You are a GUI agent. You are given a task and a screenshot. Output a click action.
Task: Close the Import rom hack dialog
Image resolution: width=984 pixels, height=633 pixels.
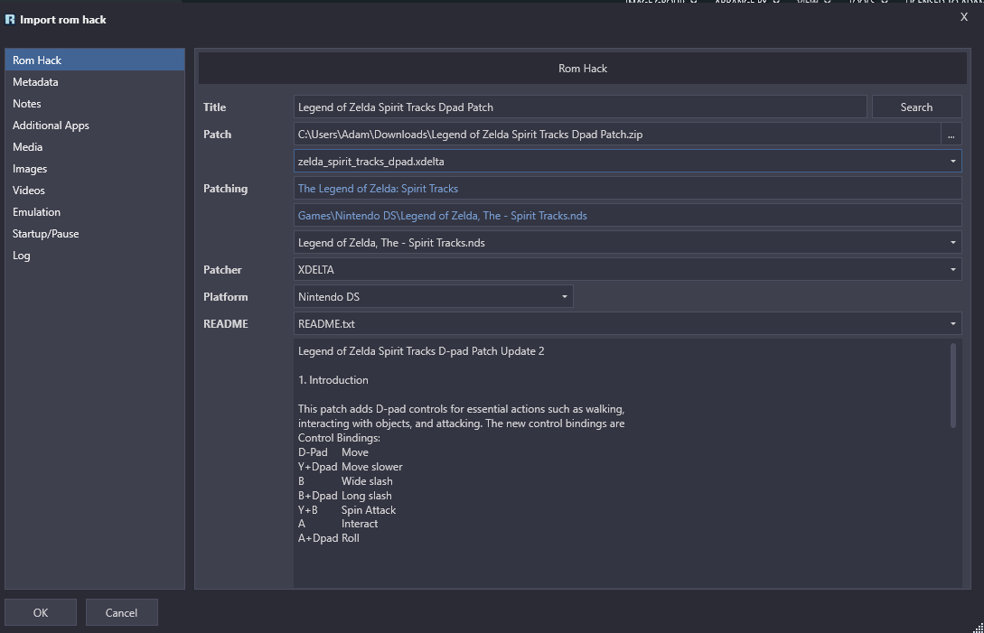[964, 17]
